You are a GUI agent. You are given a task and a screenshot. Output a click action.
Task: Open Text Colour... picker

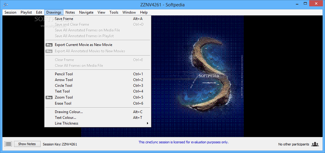[98, 118]
